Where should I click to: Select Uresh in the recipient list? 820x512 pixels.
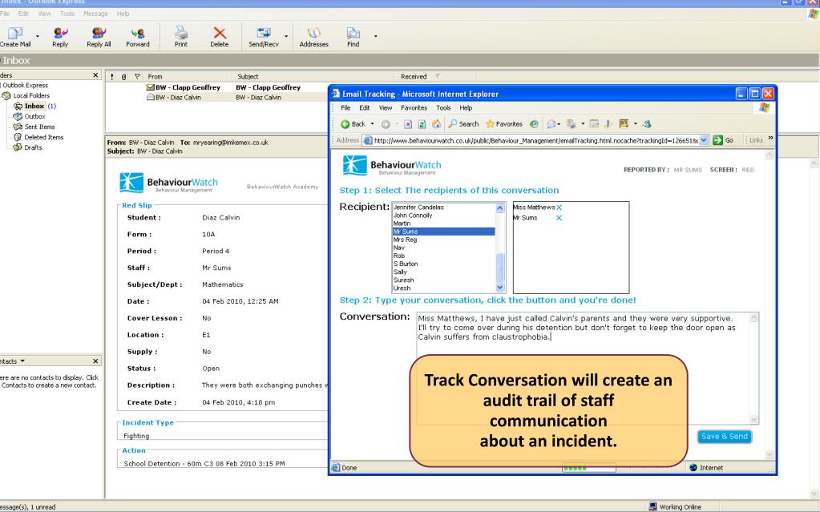coord(443,288)
